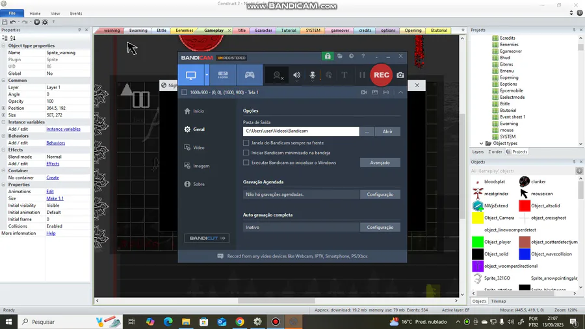Sort properties alphabetically with A-Z icon
The image size is (585, 329).
[13, 38]
